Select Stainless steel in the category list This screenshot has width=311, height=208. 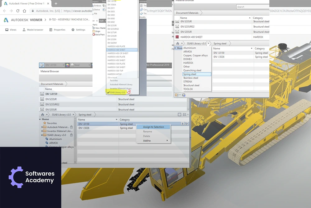pyautogui.click(x=191, y=78)
